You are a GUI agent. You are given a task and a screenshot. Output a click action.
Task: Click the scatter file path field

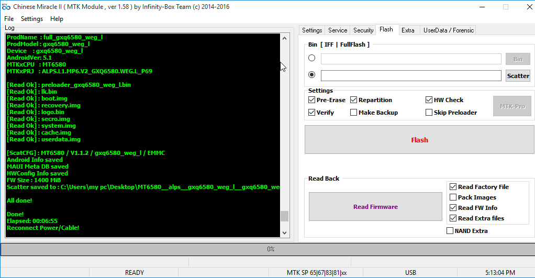tap(411, 76)
